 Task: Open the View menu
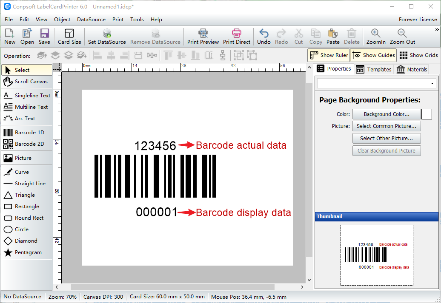click(x=41, y=20)
